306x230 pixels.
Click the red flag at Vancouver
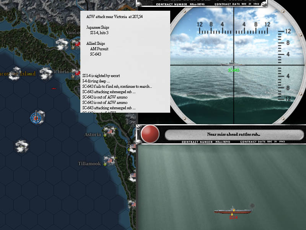click(x=78, y=44)
